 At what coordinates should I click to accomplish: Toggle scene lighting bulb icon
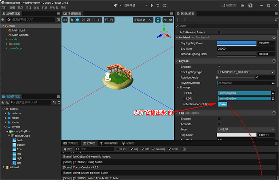tap(158, 20)
